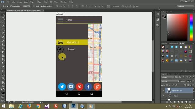This screenshot has height=109, width=195.
Task: Open the Essentials workspace dropdown
Action: pyautogui.click(x=185, y=6)
